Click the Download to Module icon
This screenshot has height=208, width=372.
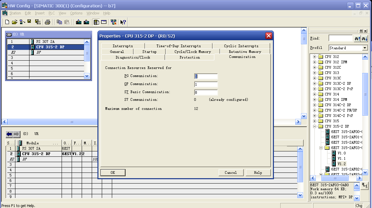(x=79, y=22)
